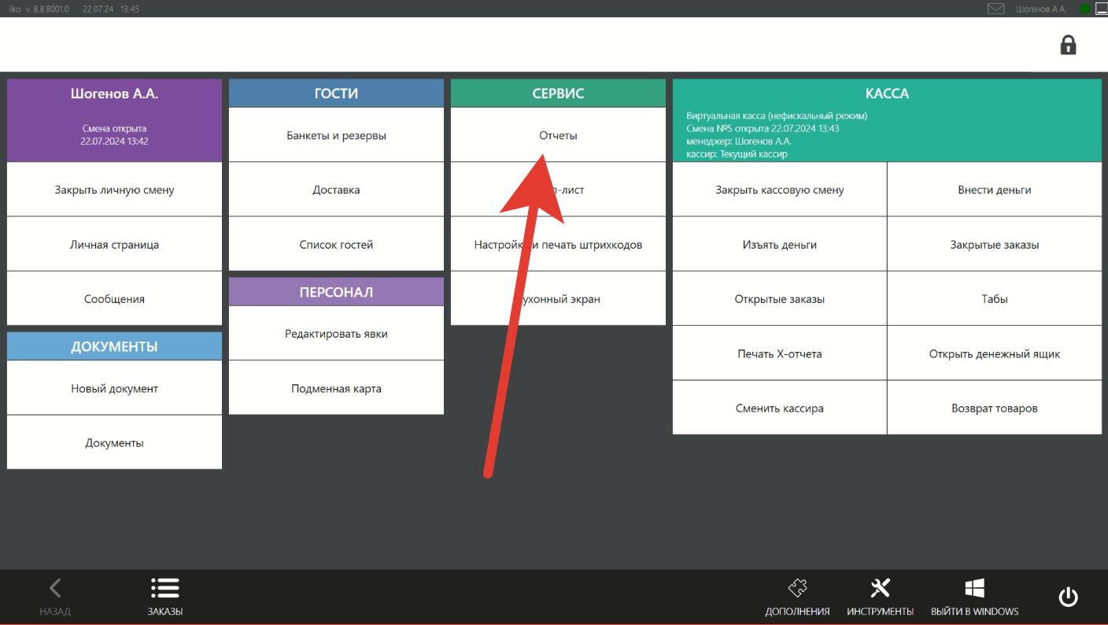
Task: Open Открыть денежный ящик
Action: pos(995,353)
